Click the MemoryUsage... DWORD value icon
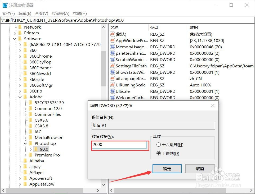The image size is (255, 194). click(112, 47)
